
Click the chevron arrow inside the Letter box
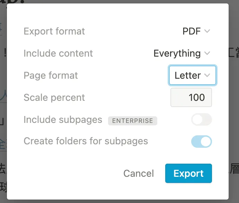(x=207, y=76)
